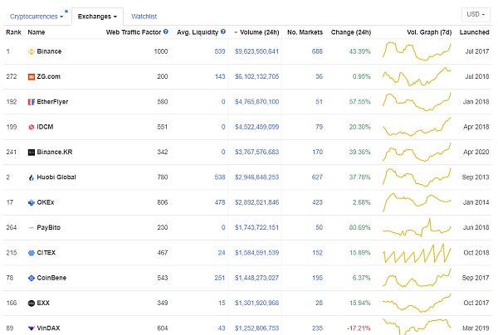Click the Binance exchange logo icon
498x335 pixels.
[31, 51]
